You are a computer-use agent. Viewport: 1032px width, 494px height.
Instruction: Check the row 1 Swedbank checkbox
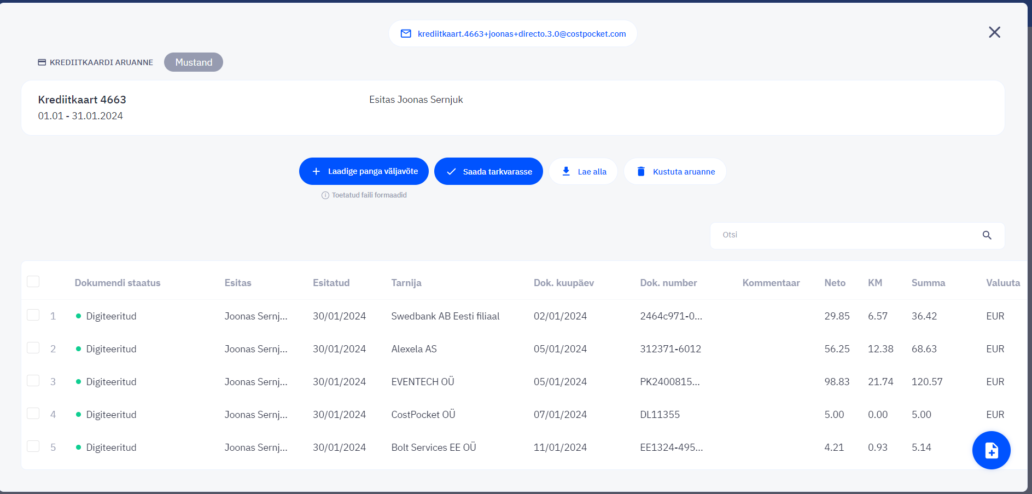(33, 315)
